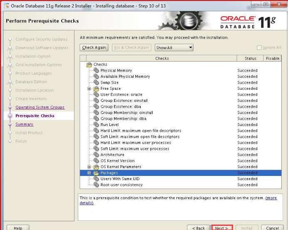Click the Checks column header

pos(161,58)
